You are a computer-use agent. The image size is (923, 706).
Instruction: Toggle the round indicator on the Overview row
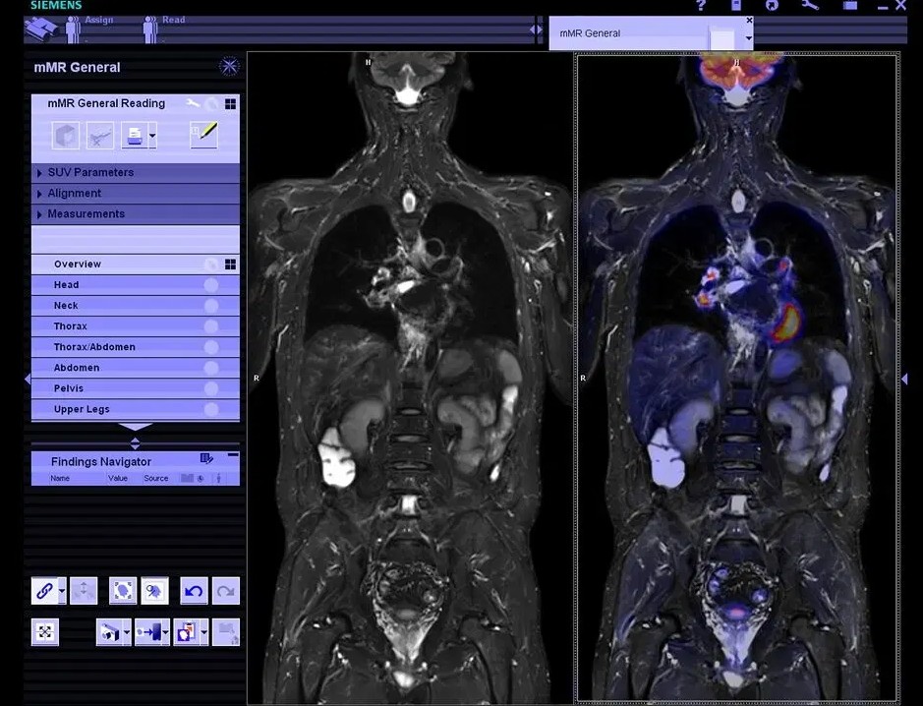[x=210, y=265]
